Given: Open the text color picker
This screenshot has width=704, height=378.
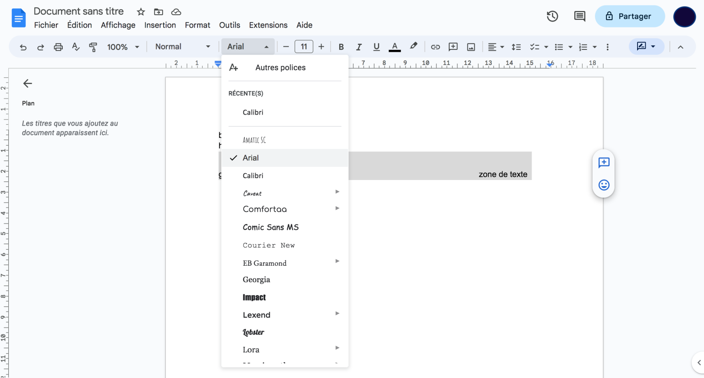Looking at the screenshot, I should (x=395, y=47).
